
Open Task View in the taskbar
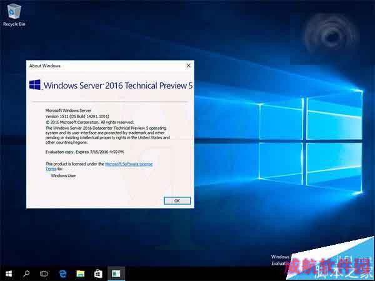pos(44,274)
